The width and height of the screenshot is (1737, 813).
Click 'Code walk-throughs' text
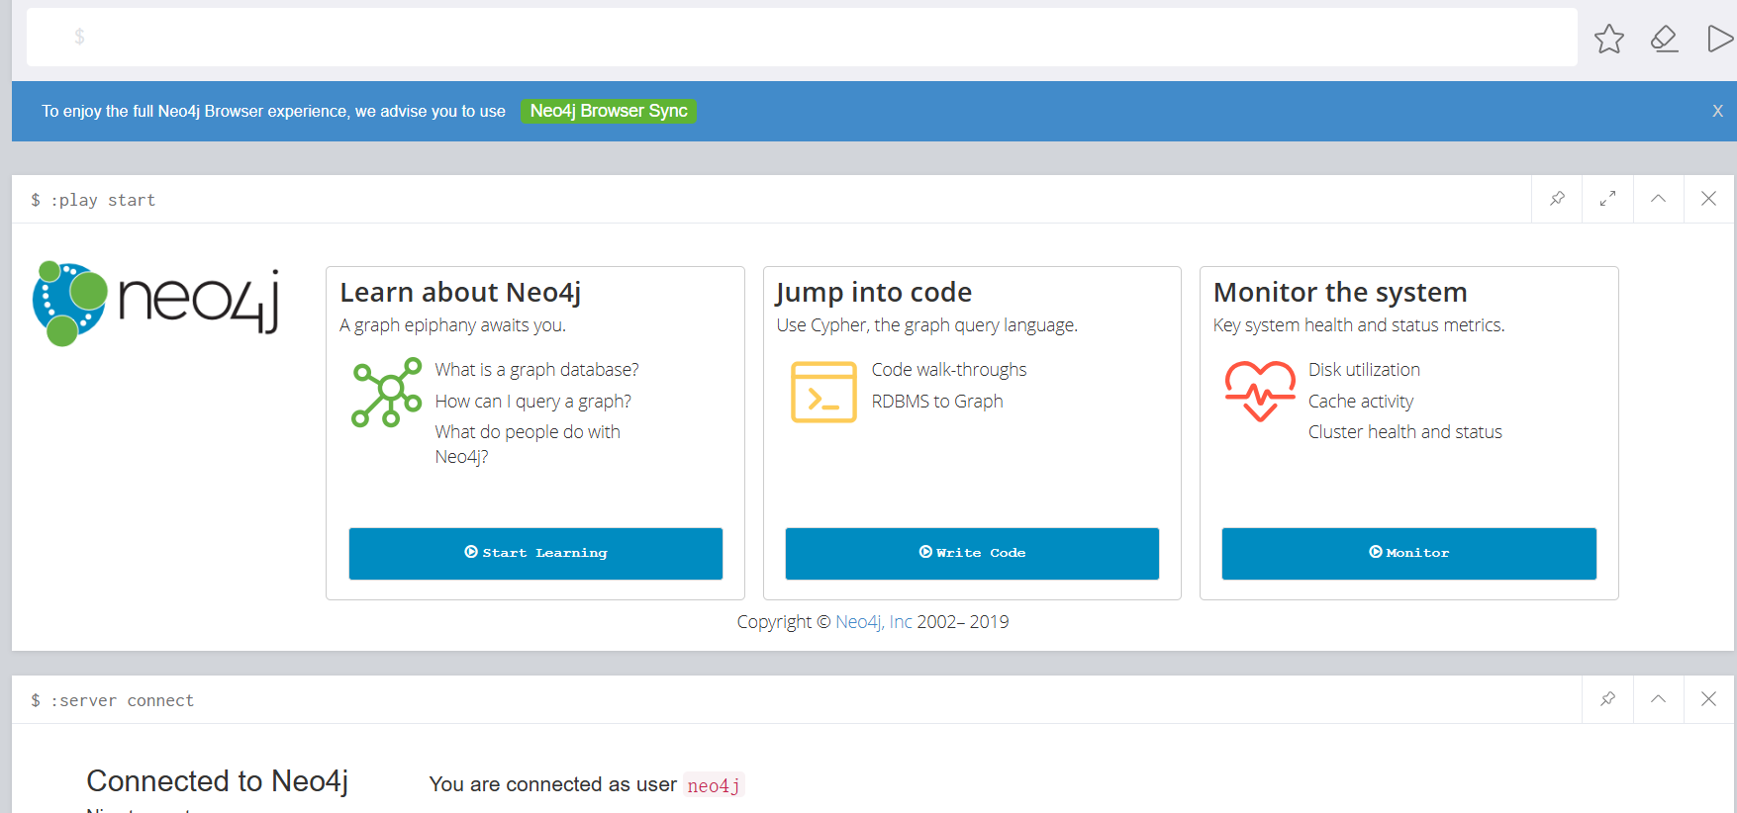coord(949,370)
